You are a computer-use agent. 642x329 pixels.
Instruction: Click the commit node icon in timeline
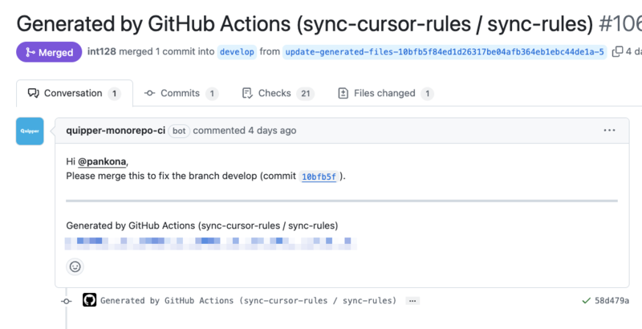66,301
